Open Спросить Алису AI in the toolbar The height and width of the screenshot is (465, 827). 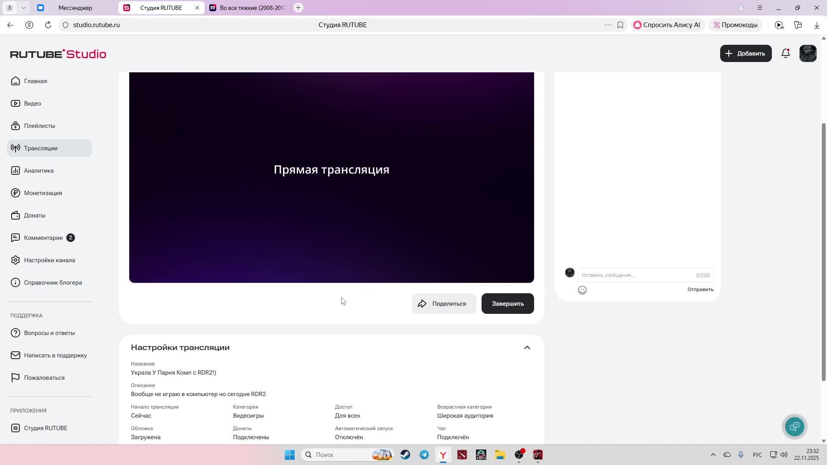point(667,25)
